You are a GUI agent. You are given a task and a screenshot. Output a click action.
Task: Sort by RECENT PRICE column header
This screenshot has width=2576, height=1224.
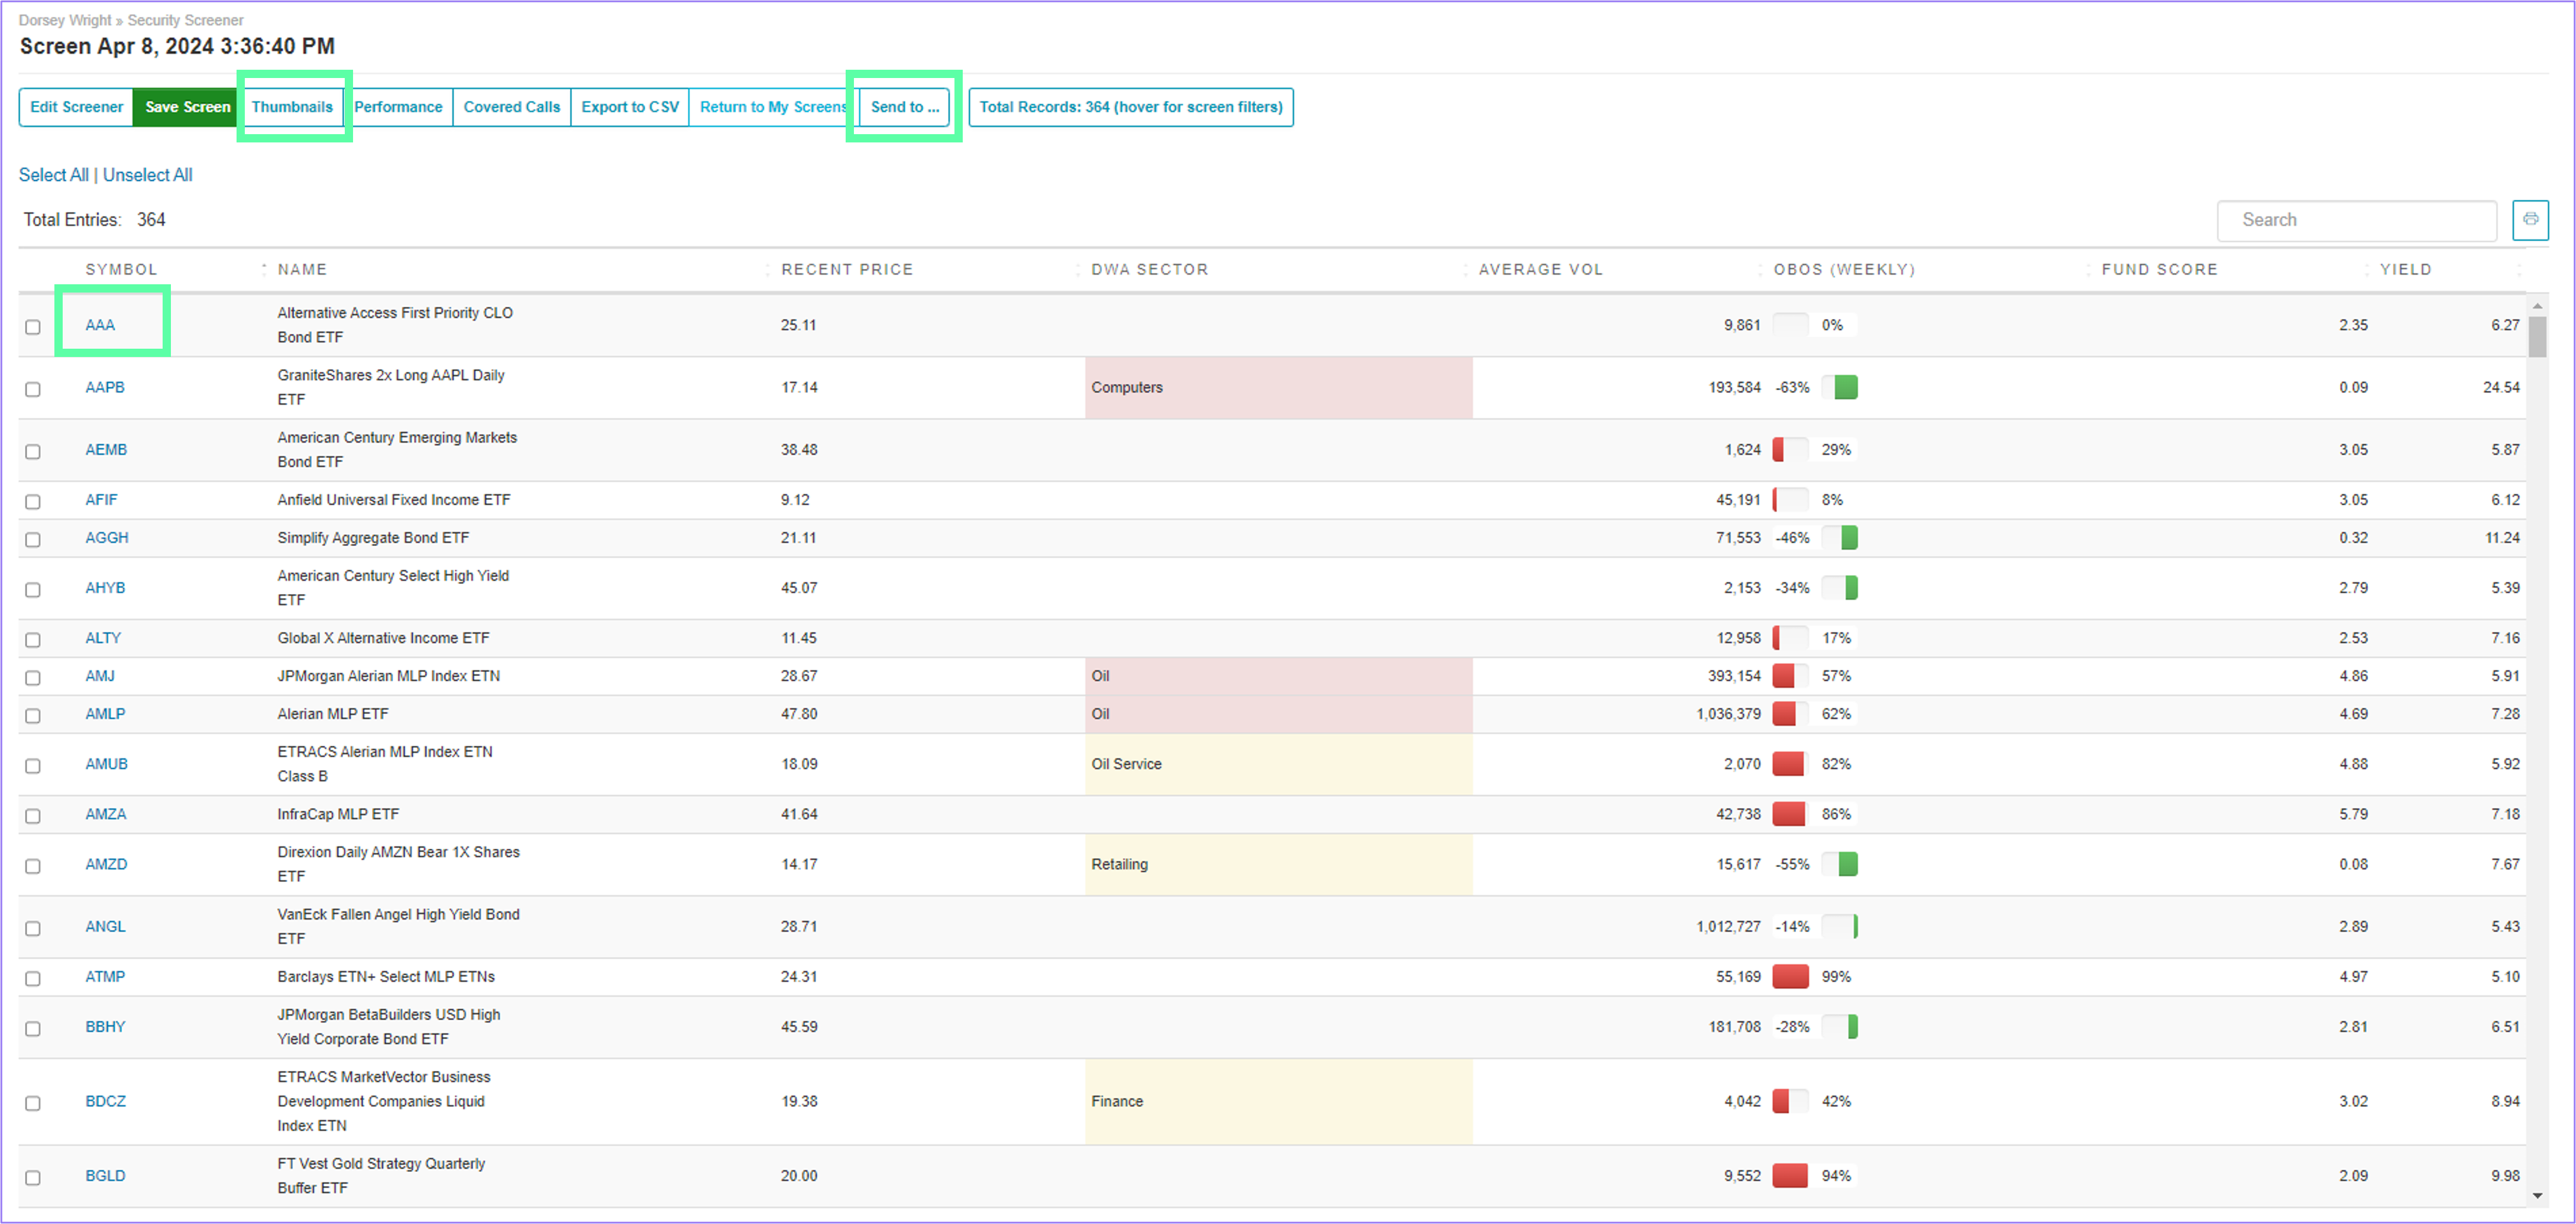[x=847, y=270]
